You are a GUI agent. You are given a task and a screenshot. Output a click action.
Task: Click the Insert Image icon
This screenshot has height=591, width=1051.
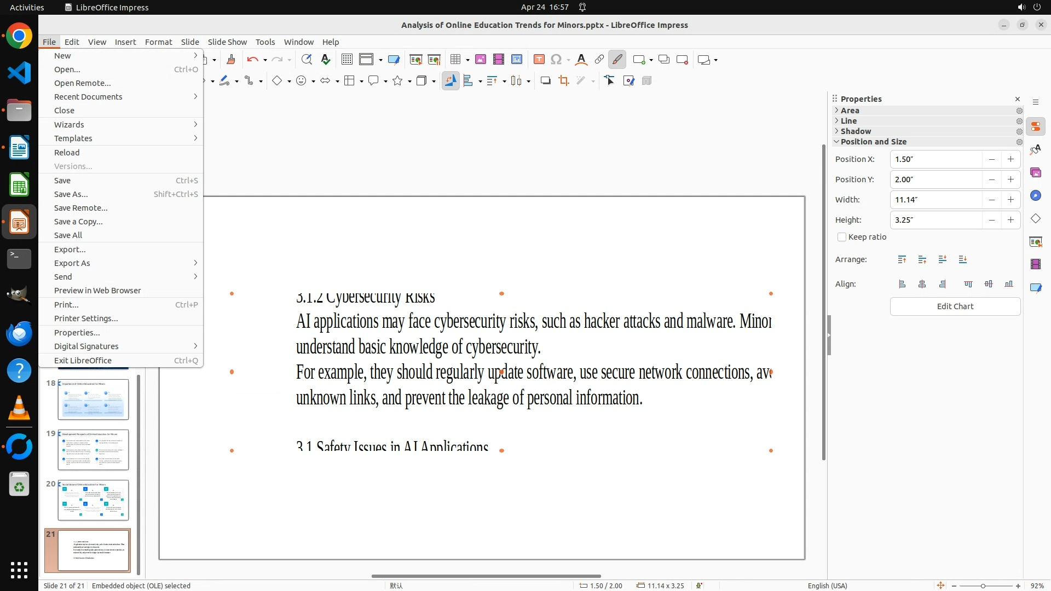tap(481, 60)
